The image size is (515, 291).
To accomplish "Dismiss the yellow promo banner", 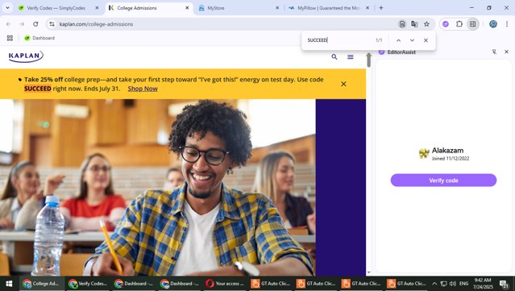I will [x=343, y=84].
